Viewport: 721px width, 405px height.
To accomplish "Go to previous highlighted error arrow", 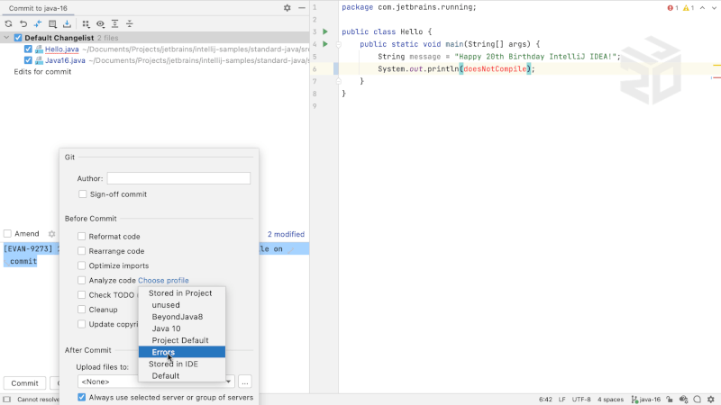I will 703,8.
